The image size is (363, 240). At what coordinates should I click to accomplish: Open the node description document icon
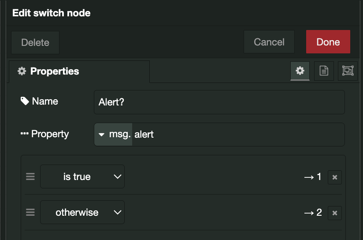click(x=324, y=71)
